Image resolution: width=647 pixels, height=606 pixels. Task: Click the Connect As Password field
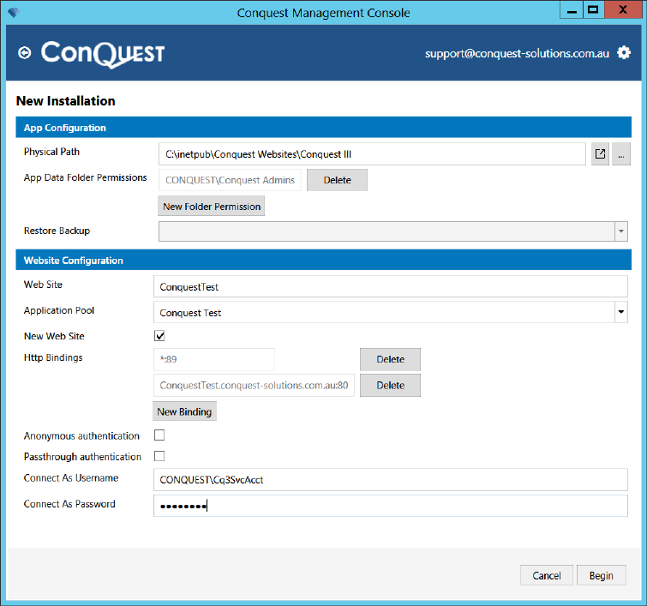391,506
